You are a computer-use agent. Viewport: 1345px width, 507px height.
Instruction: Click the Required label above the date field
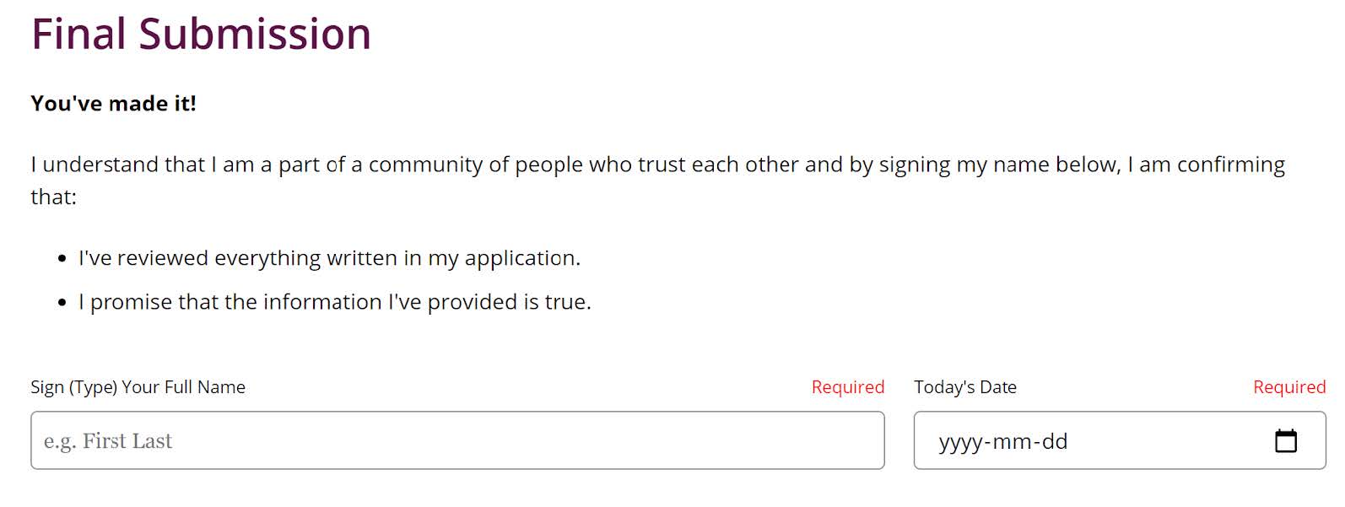pos(1288,386)
